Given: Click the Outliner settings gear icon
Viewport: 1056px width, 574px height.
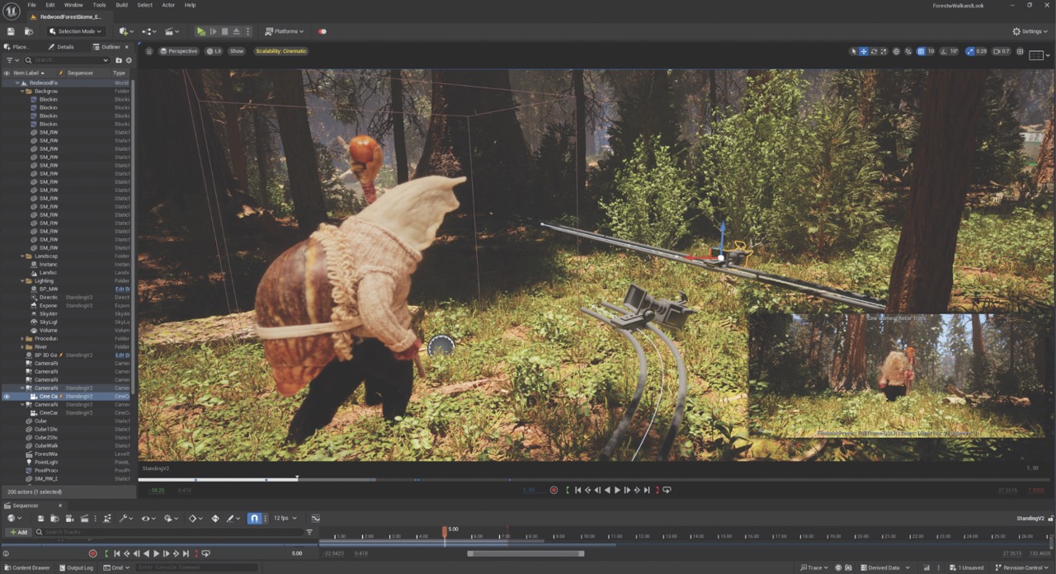Looking at the screenshot, I should tap(129, 60).
